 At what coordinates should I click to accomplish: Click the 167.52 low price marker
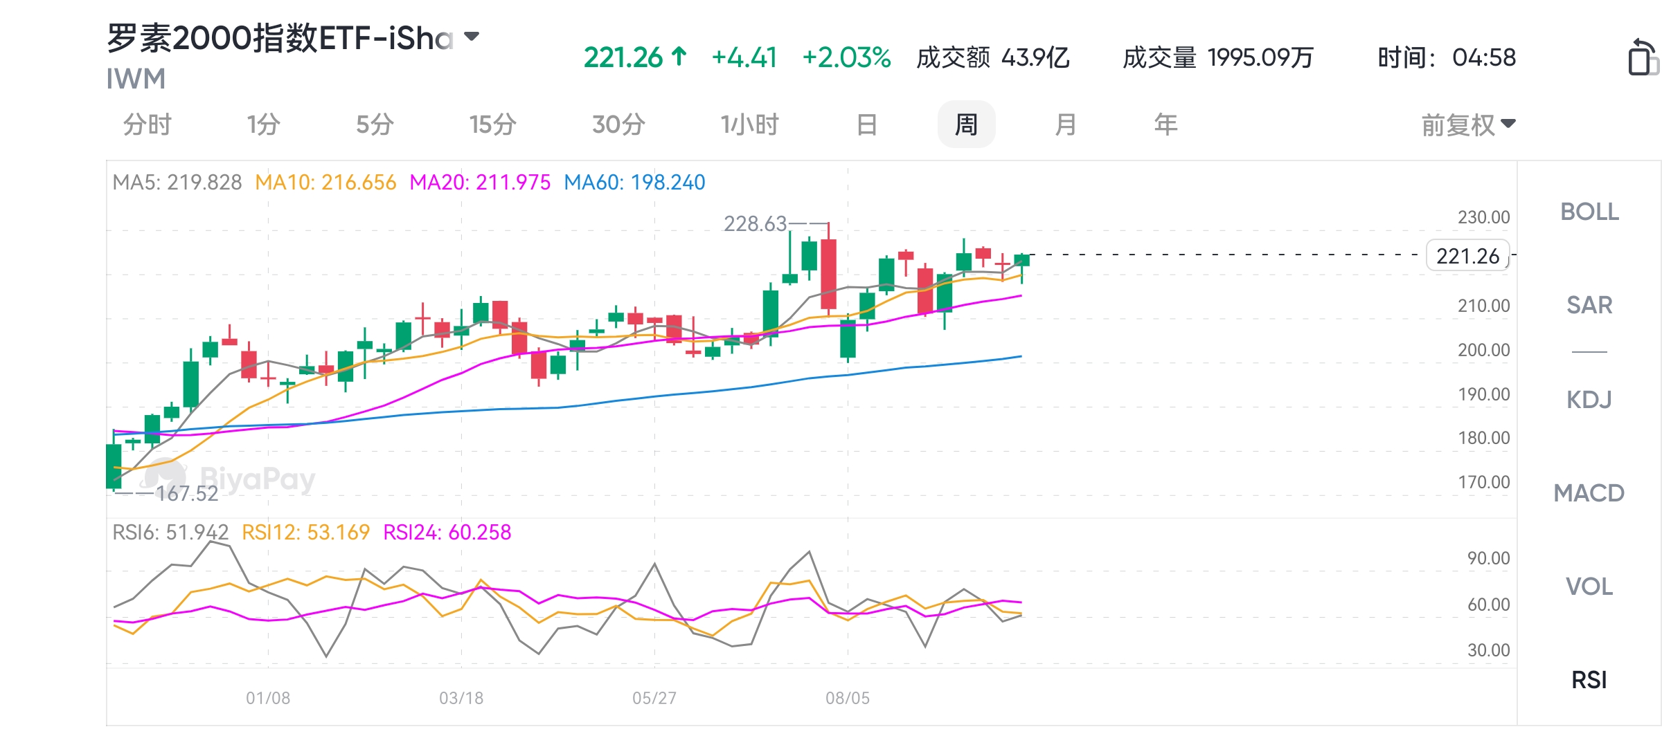click(x=187, y=493)
